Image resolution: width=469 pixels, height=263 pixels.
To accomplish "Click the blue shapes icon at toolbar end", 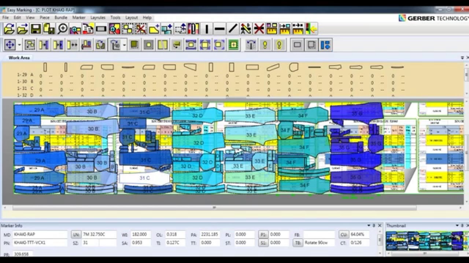I will point(325,45).
